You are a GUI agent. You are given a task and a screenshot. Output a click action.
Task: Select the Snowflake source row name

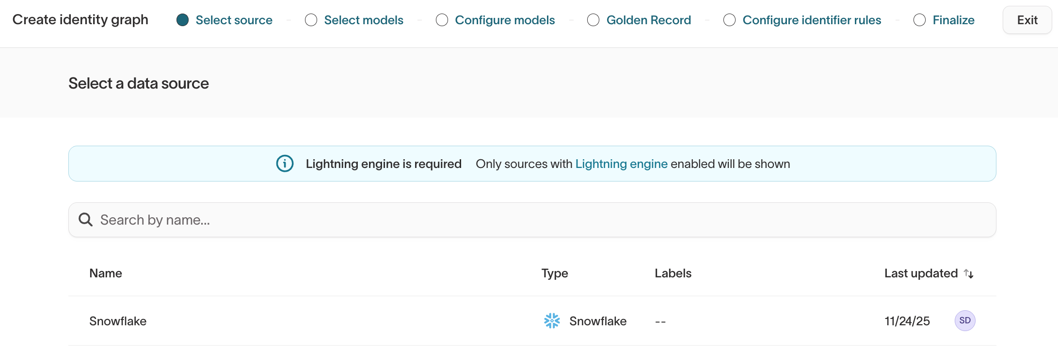(x=118, y=321)
